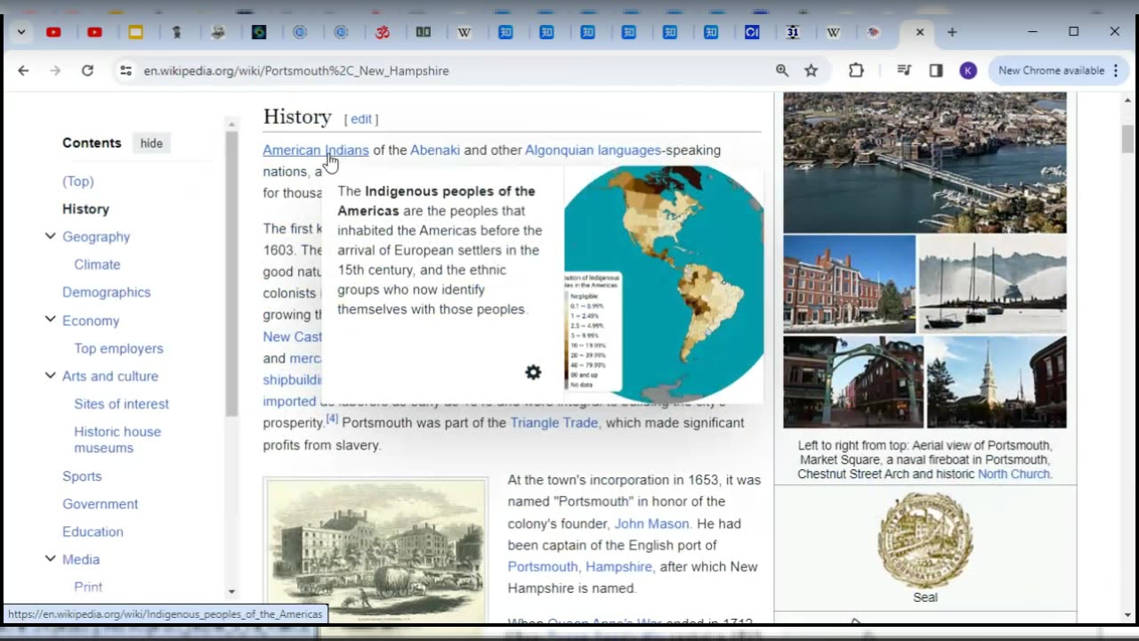
Task: View site information icon in address bar
Action: 125,70
